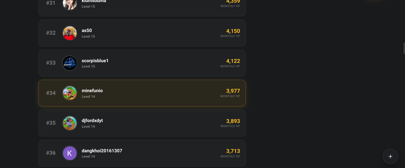Click the minefunio username
Image resolution: width=405 pixels, height=168 pixels.
(x=92, y=91)
